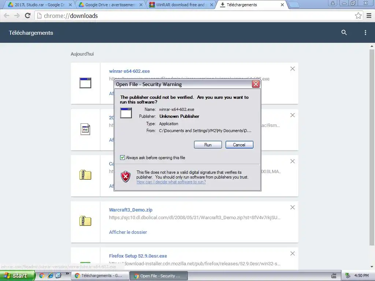
Task: Go forward with the browser forward arrow
Action: pos(17,16)
